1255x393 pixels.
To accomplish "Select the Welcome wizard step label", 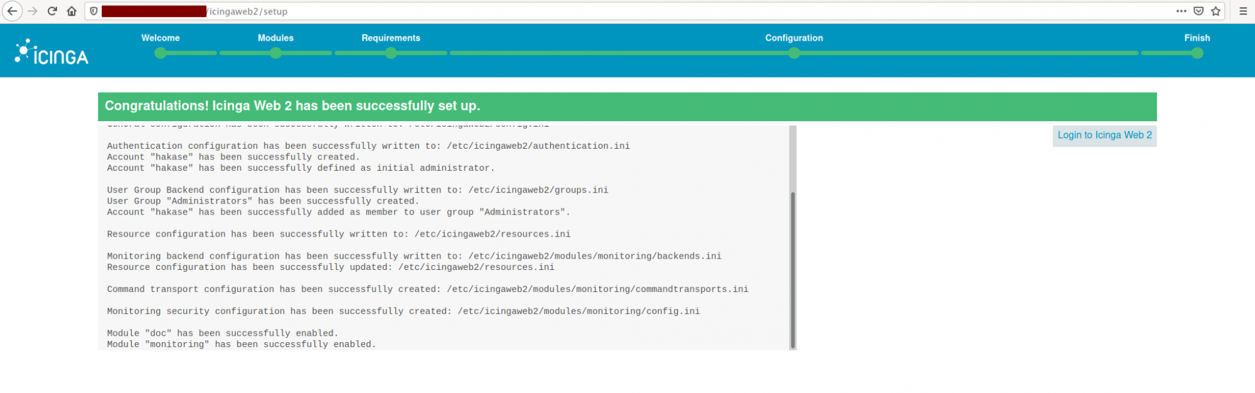I will click(161, 38).
